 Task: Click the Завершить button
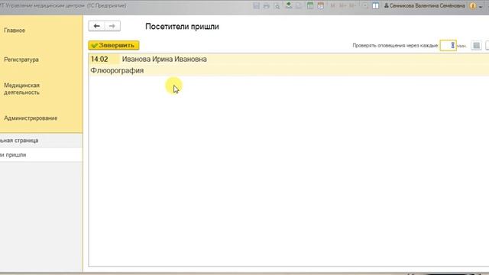click(114, 45)
